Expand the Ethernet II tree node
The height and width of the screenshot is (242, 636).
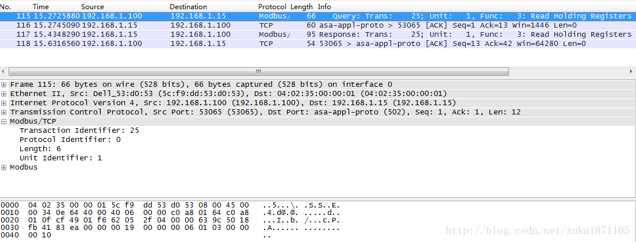click(4, 94)
